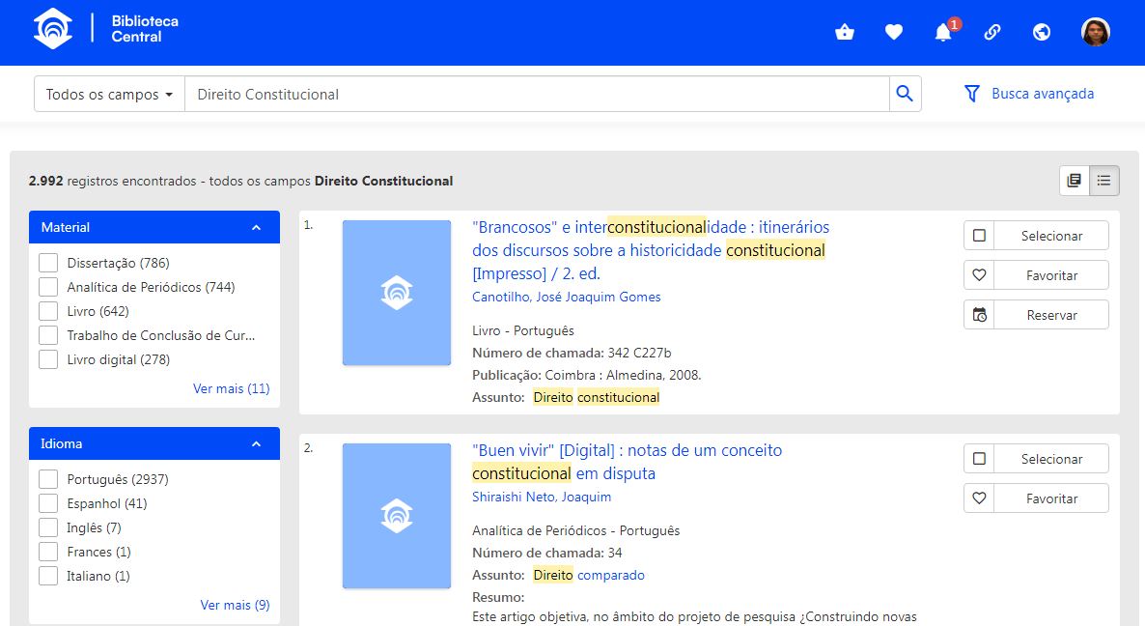1145x626 pixels.
Task: Click the search field containing Direito Constitucional
Action: (x=537, y=94)
